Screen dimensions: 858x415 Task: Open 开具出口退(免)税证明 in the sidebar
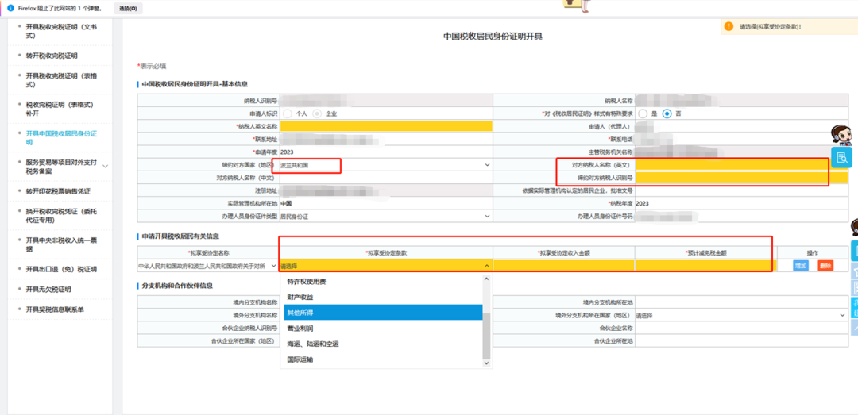[x=61, y=270]
